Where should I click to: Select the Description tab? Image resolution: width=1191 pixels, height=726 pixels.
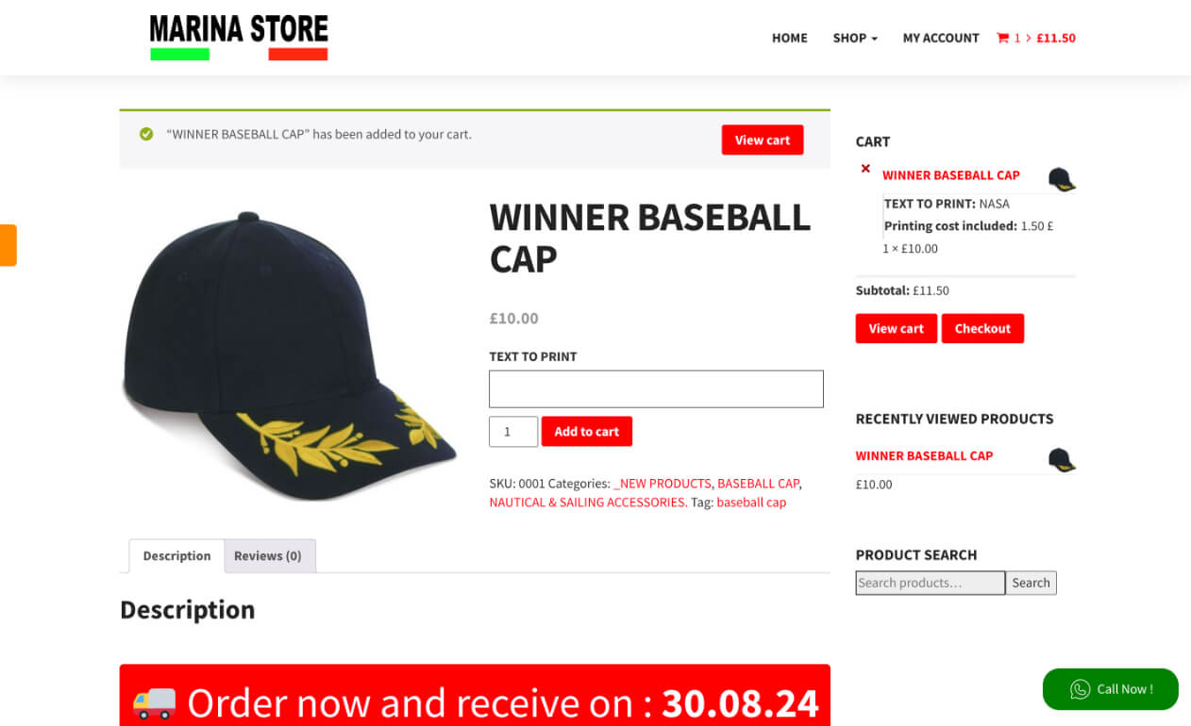pyautogui.click(x=176, y=556)
